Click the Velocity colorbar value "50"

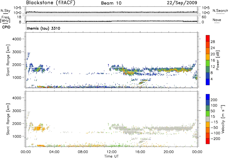click(213, 111)
